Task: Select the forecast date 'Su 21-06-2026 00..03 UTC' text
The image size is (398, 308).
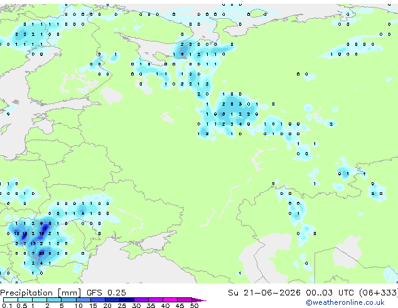Action: tap(291, 293)
